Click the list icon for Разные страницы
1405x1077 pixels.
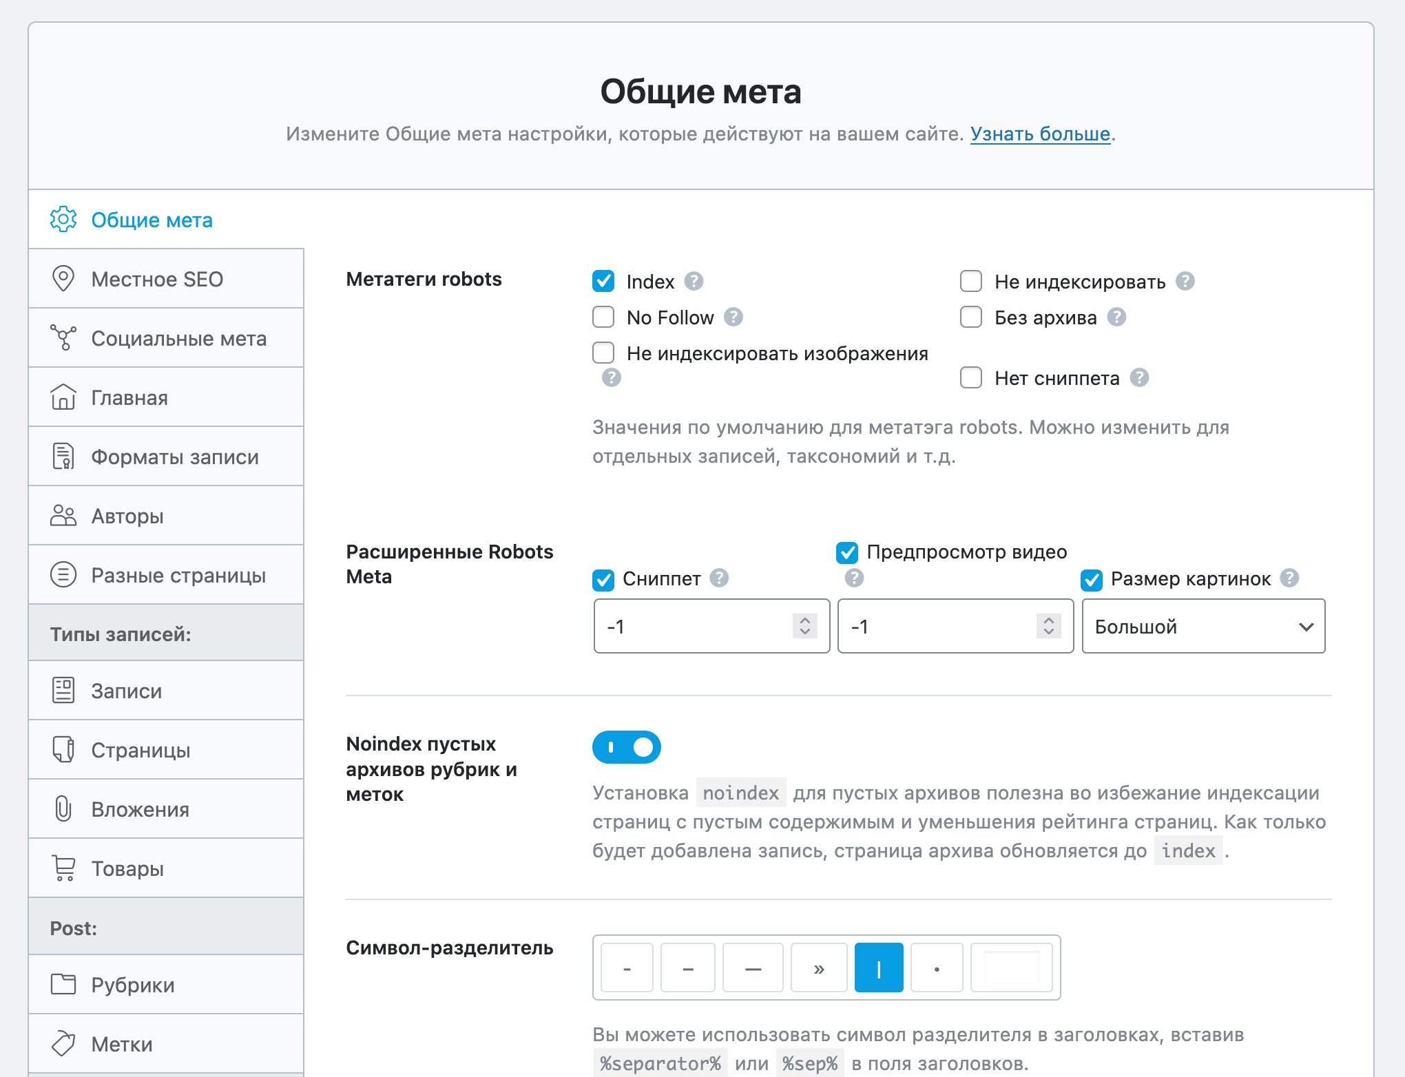pos(63,575)
